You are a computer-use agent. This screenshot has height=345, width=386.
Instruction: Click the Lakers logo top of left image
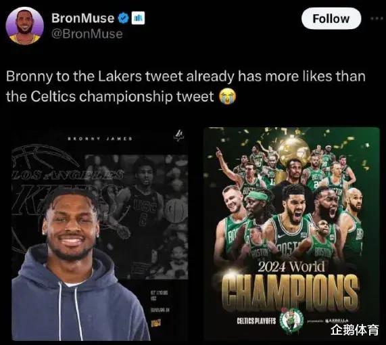tap(179, 136)
